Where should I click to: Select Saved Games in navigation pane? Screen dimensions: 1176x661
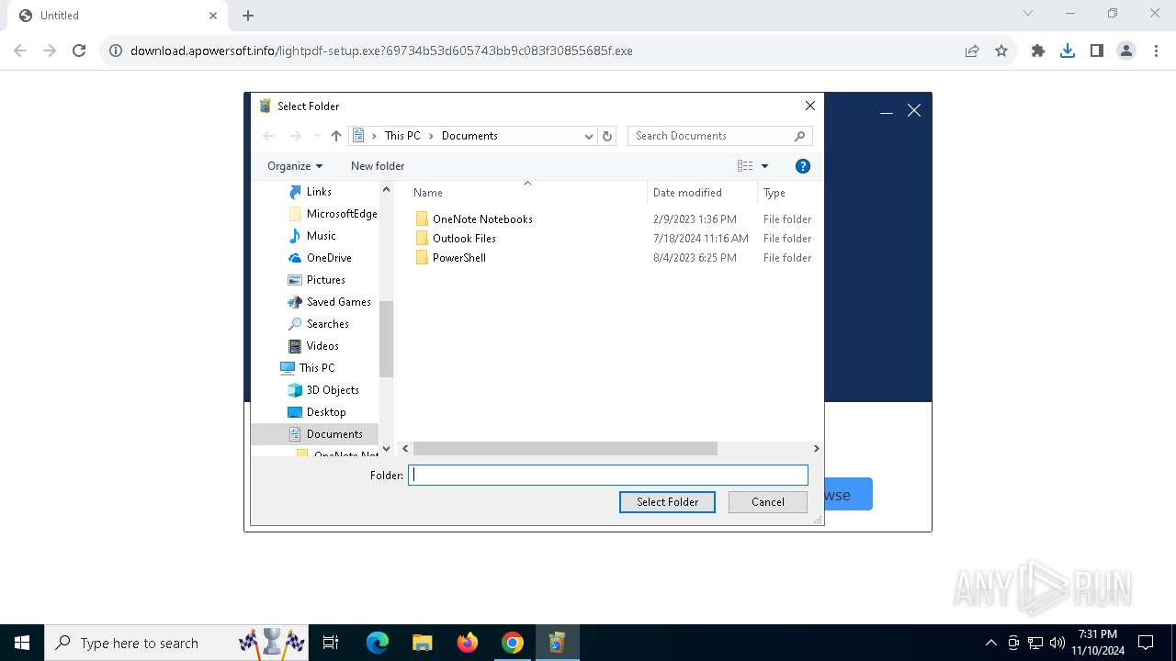click(x=338, y=302)
